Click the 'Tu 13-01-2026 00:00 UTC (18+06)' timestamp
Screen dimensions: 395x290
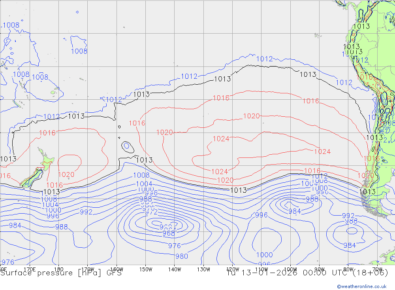[x=307, y=273]
